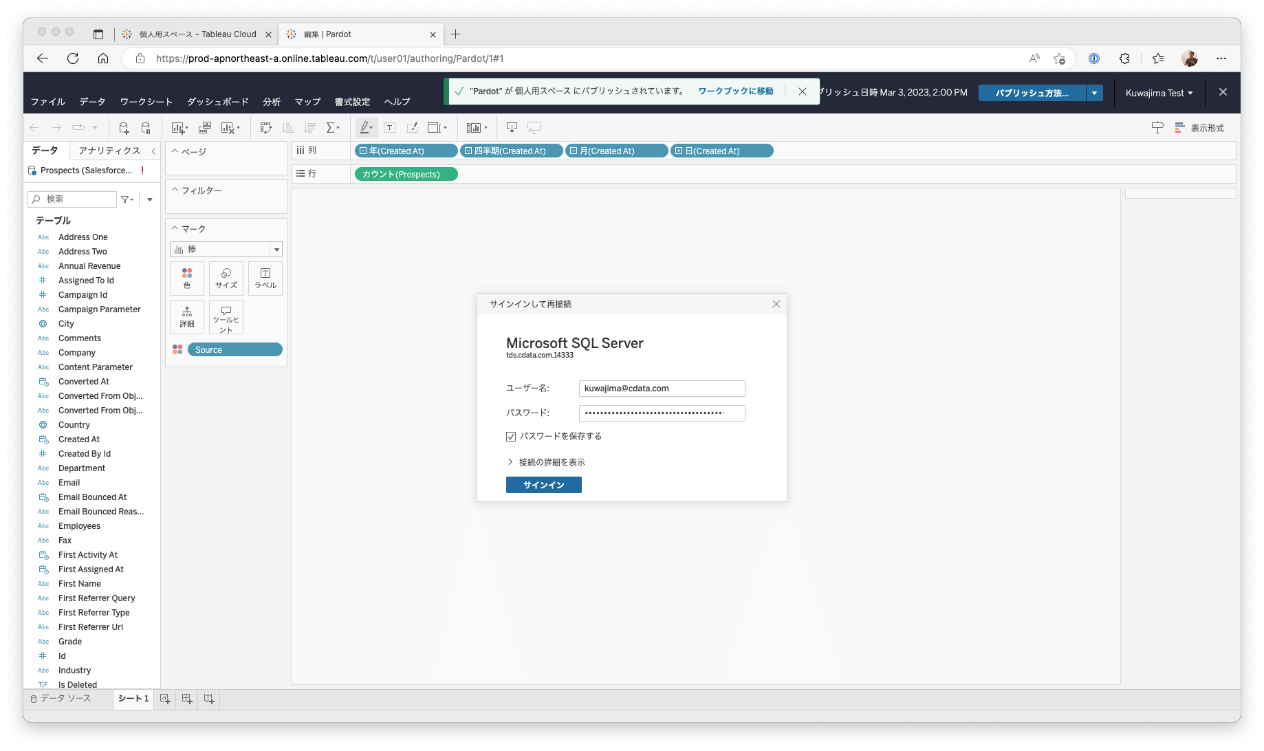Click the format workbook brush icon

pos(412,128)
